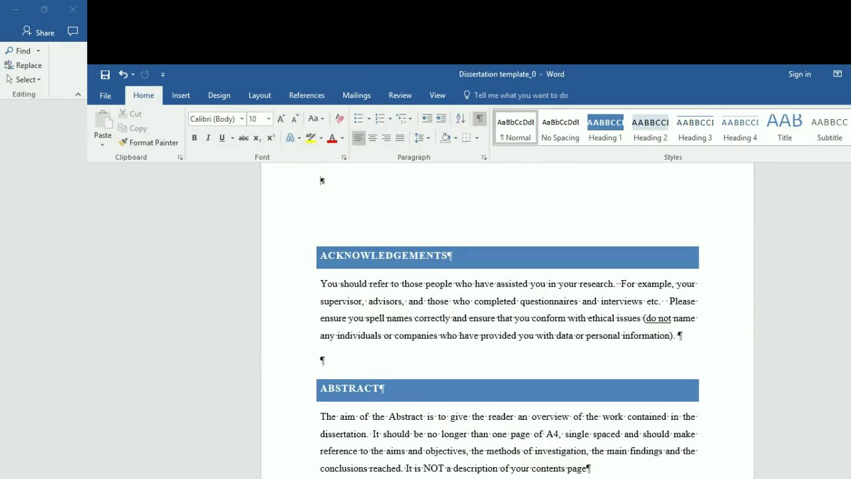Undo the last action
851x479 pixels.
[x=123, y=75]
